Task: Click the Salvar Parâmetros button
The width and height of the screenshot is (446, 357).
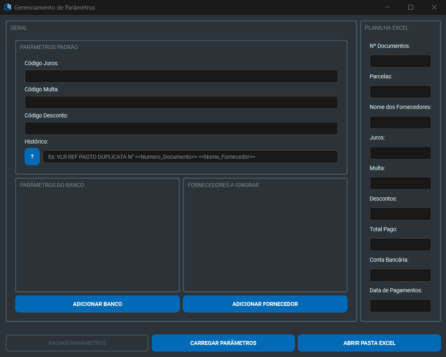Action: click(77, 343)
